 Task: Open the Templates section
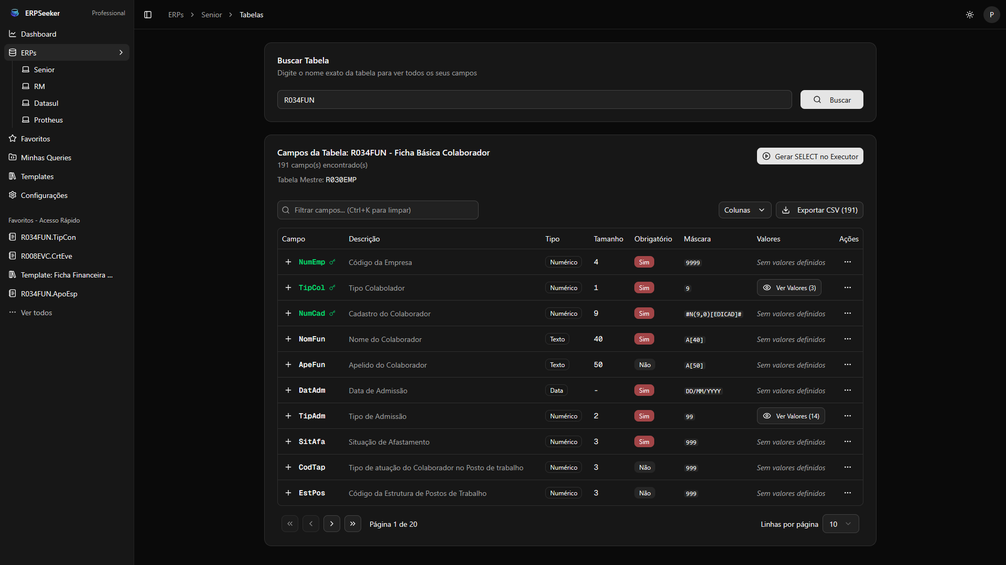[x=37, y=176]
